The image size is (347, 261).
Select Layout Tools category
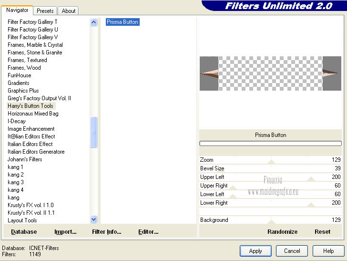tap(22, 220)
